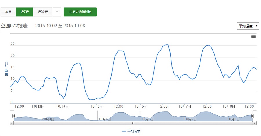This screenshot has width=261, height=136.
Task: Open the 平均温度 metric dropdown
Action: pos(248,26)
